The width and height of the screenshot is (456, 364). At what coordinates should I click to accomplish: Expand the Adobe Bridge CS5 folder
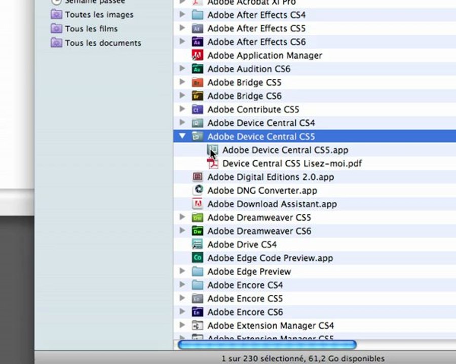182,81
